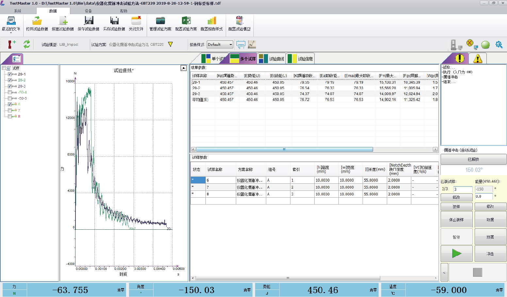Click the printer icon beside report style
Viewport: 507px width, 297px height.
tap(241, 44)
